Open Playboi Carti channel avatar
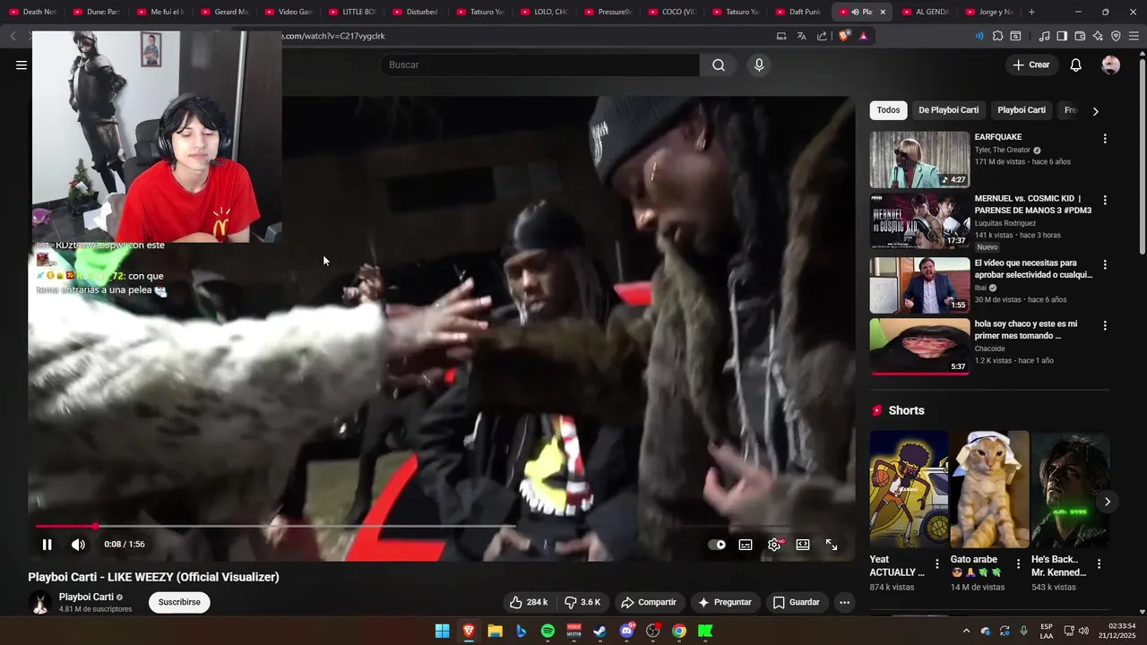The height and width of the screenshot is (645, 1147). [40, 602]
